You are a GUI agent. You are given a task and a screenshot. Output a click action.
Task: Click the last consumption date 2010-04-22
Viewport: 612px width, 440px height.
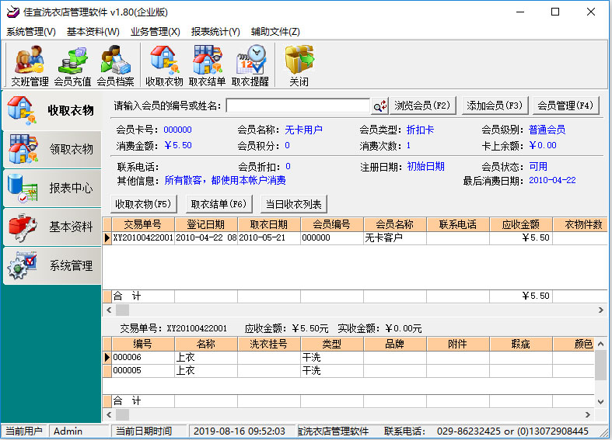(x=552, y=180)
